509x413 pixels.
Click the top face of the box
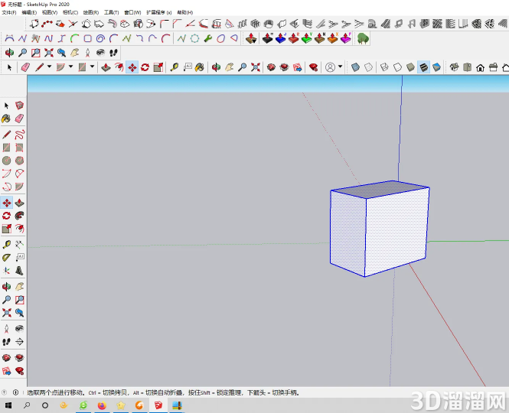pyautogui.click(x=380, y=189)
